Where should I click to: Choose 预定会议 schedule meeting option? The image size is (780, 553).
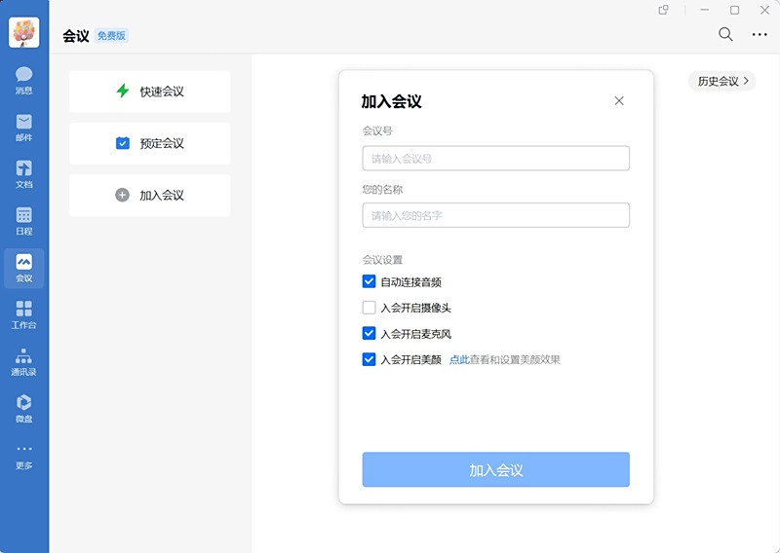[x=150, y=143]
